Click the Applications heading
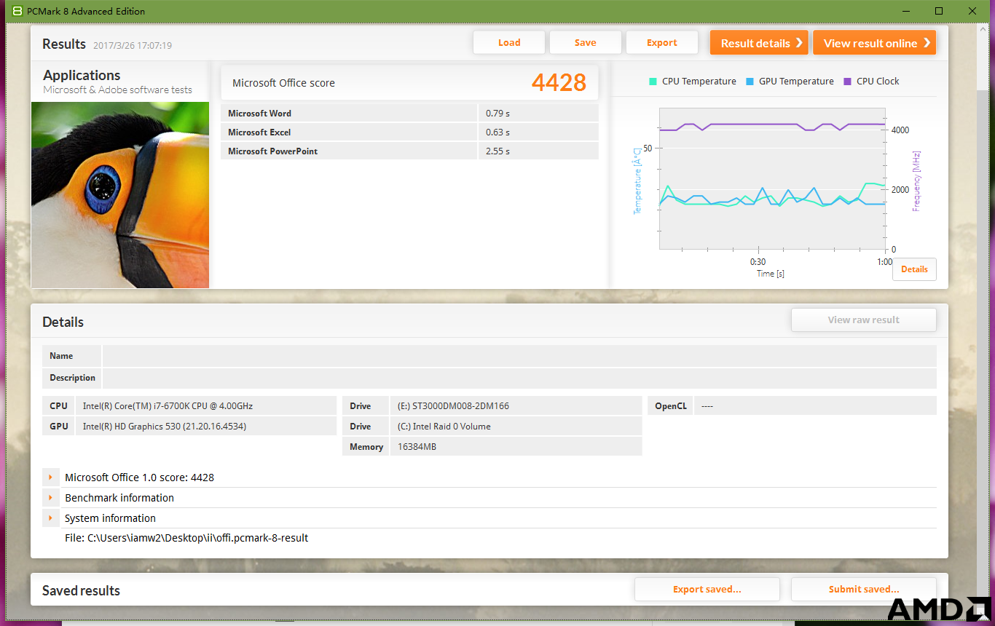This screenshot has height=626, width=995. (82, 75)
